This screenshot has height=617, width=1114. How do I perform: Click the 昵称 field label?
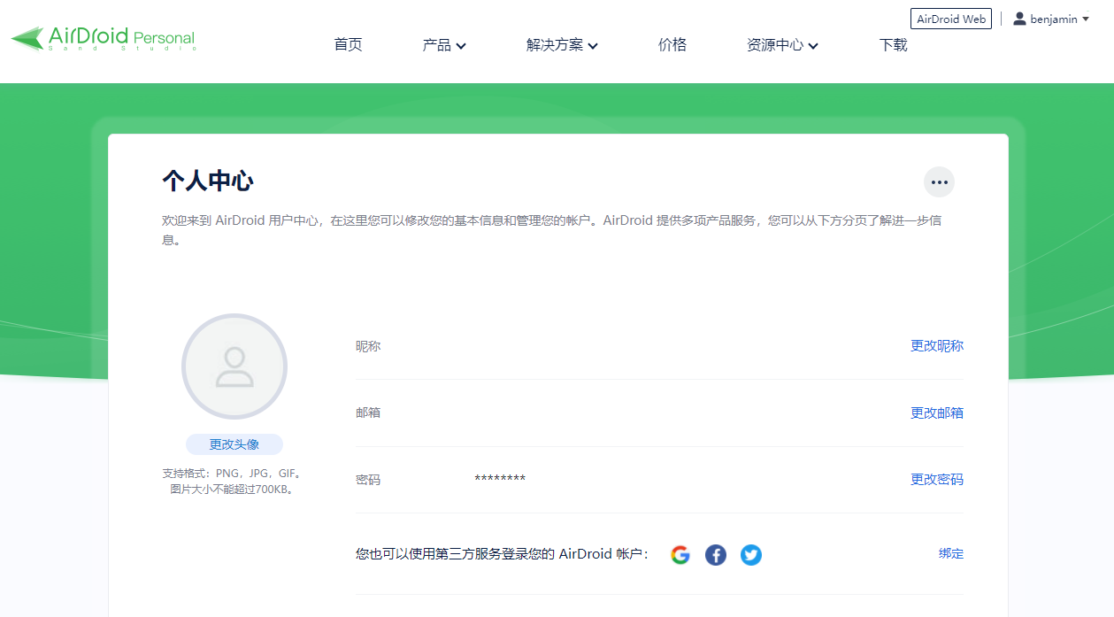[x=368, y=346]
